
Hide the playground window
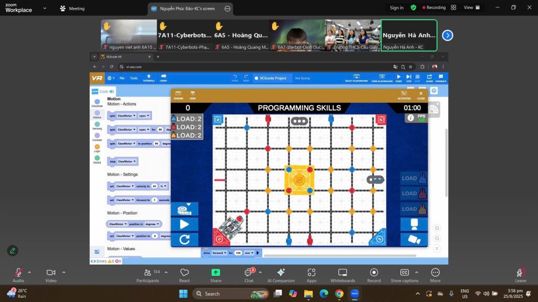[x=192, y=95]
